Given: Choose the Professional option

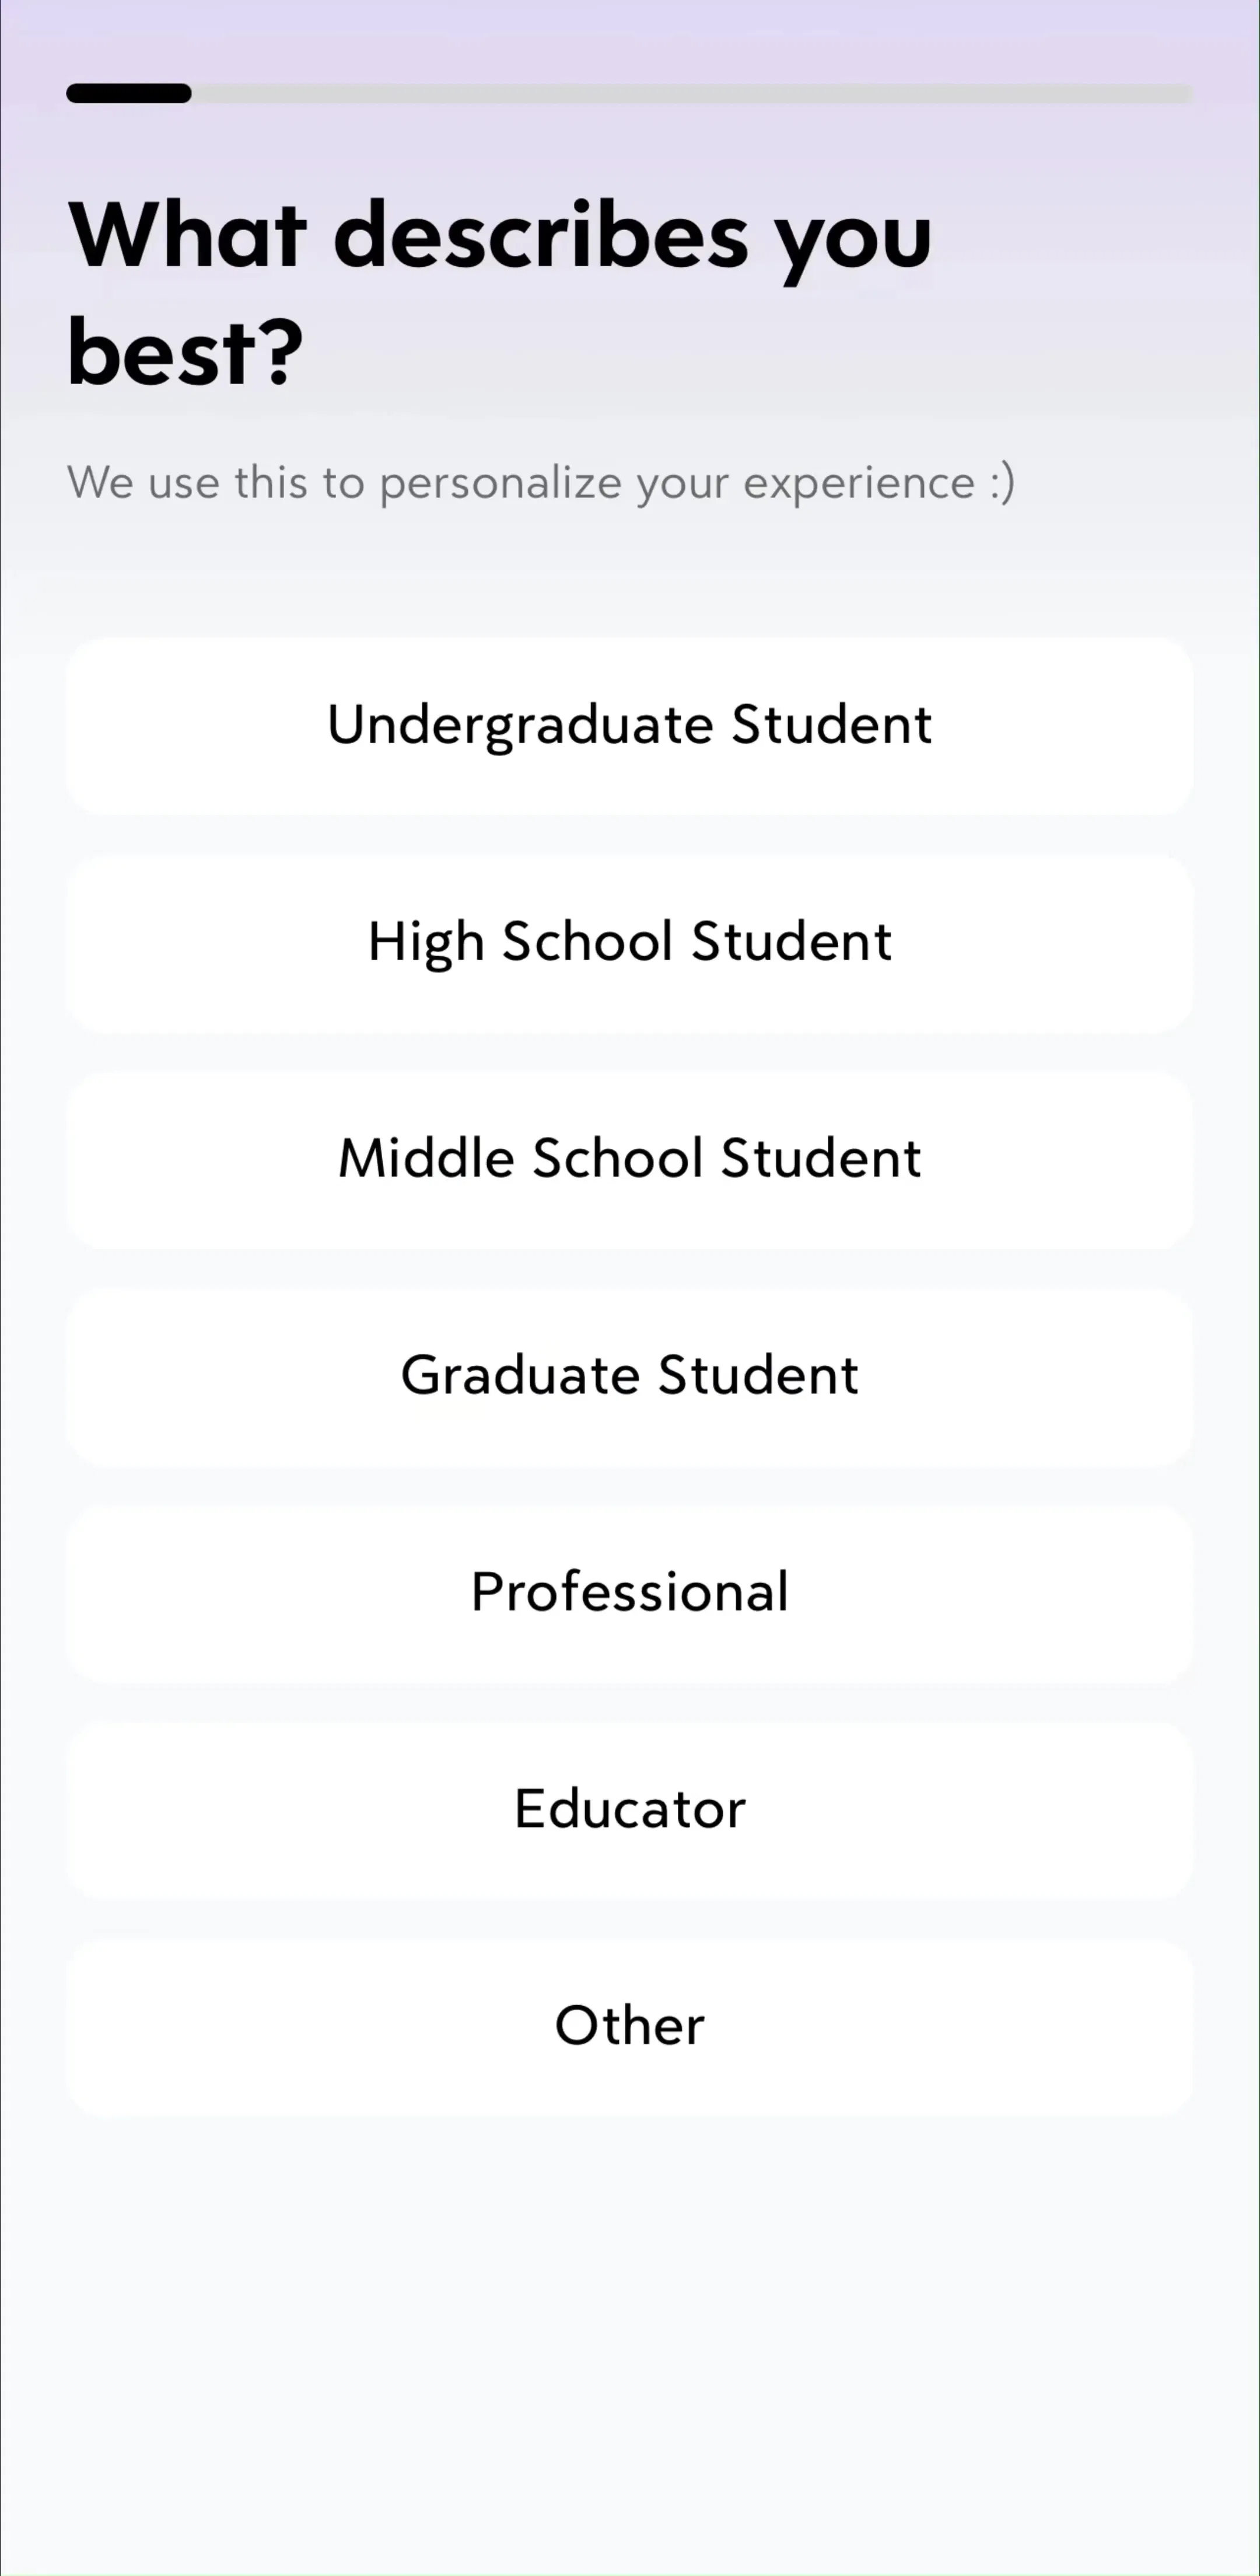Looking at the screenshot, I should (x=629, y=1594).
